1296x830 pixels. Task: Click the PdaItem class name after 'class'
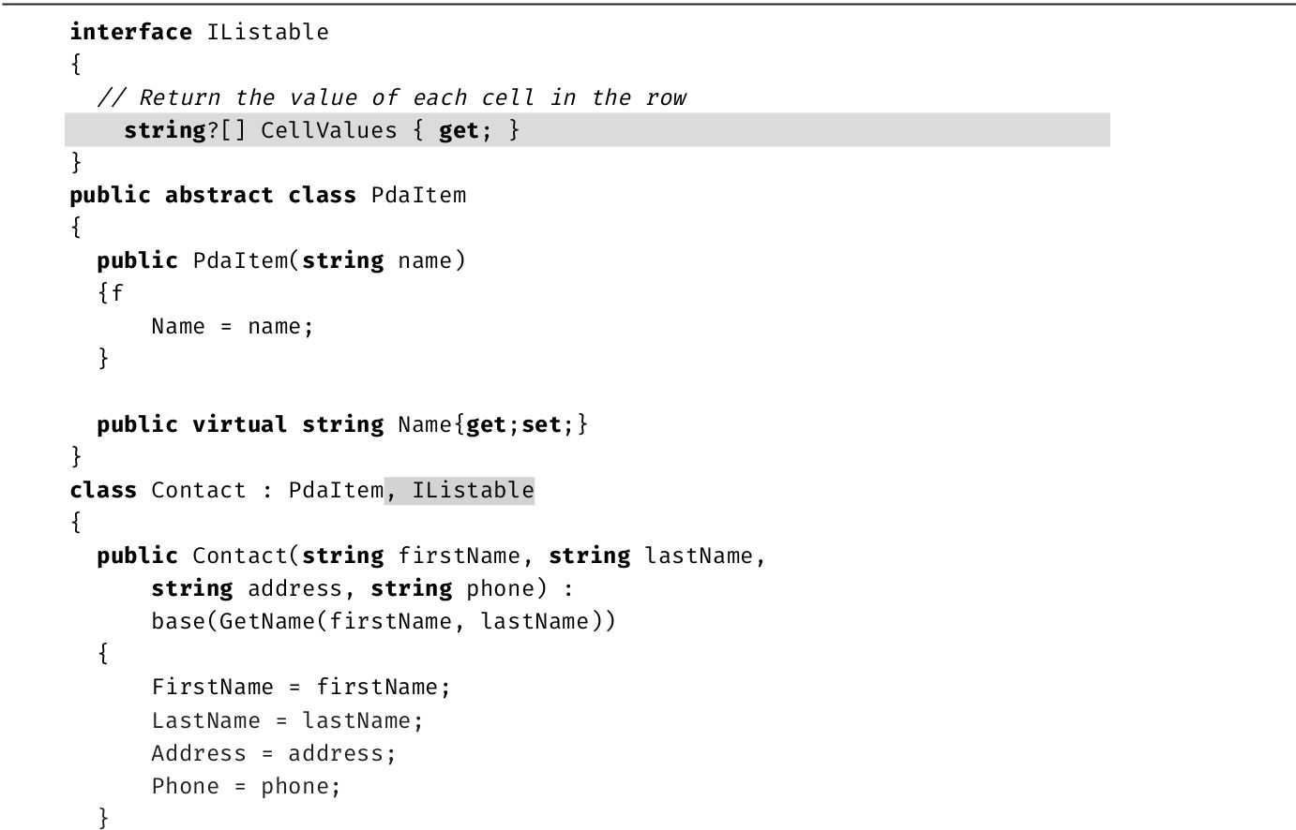[418, 195]
